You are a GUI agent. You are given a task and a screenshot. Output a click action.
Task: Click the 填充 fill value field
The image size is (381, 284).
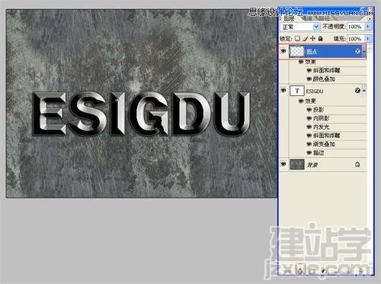pos(356,39)
